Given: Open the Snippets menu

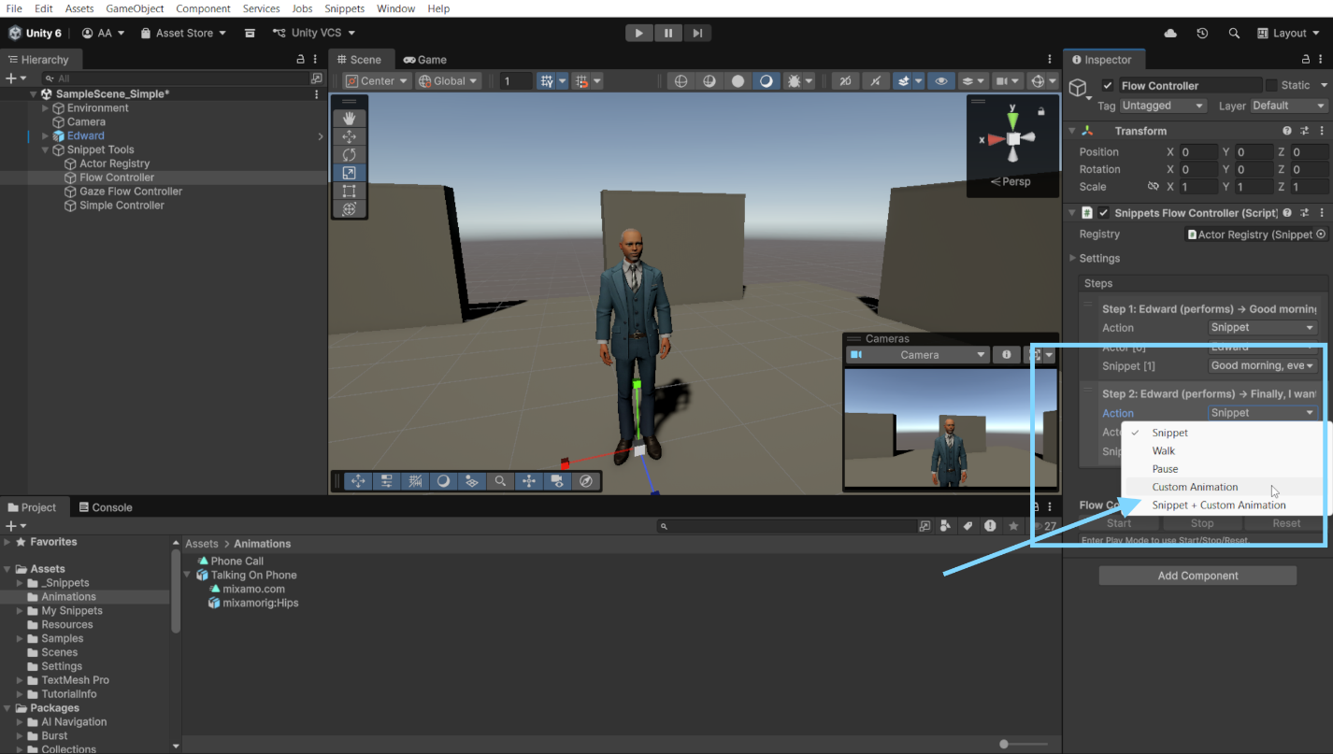Looking at the screenshot, I should click(x=344, y=8).
